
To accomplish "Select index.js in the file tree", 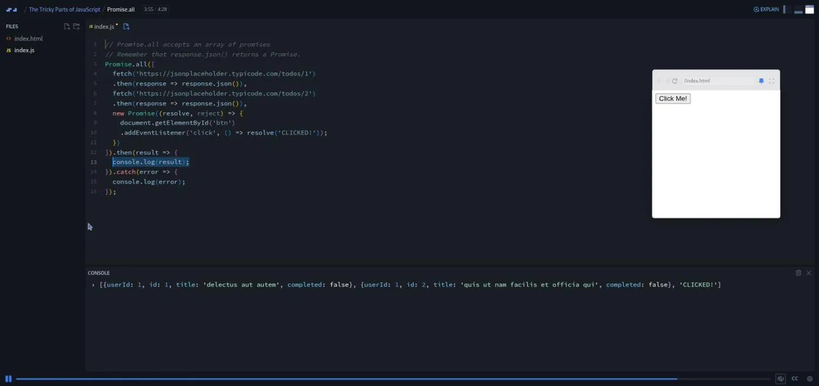I will click(x=20, y=50).
